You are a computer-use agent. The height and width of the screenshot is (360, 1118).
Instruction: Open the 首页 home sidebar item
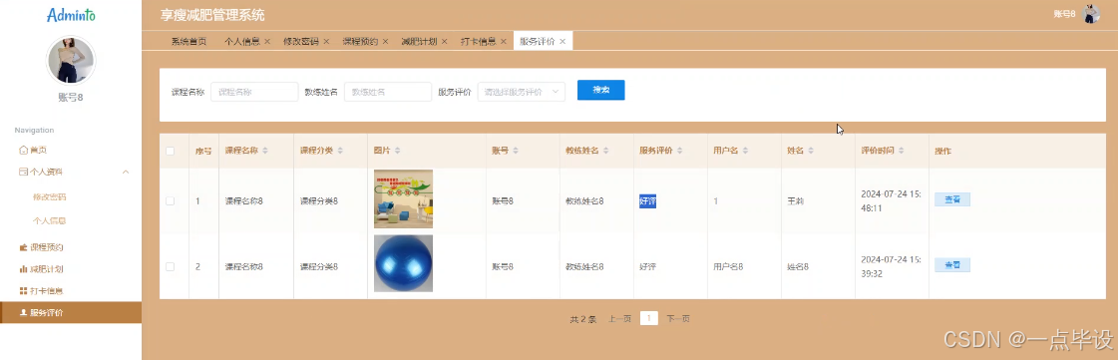(33, 150)
